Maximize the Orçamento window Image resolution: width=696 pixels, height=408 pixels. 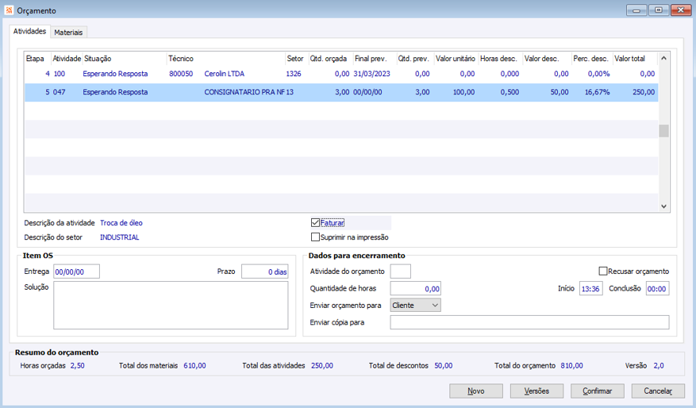[659, 10]
